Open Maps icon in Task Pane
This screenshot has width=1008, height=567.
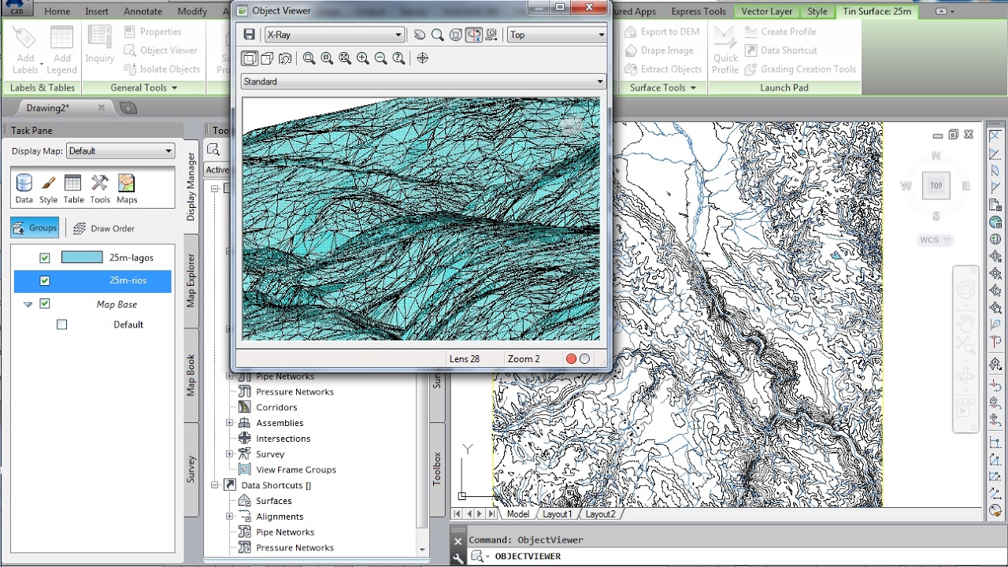127,189
